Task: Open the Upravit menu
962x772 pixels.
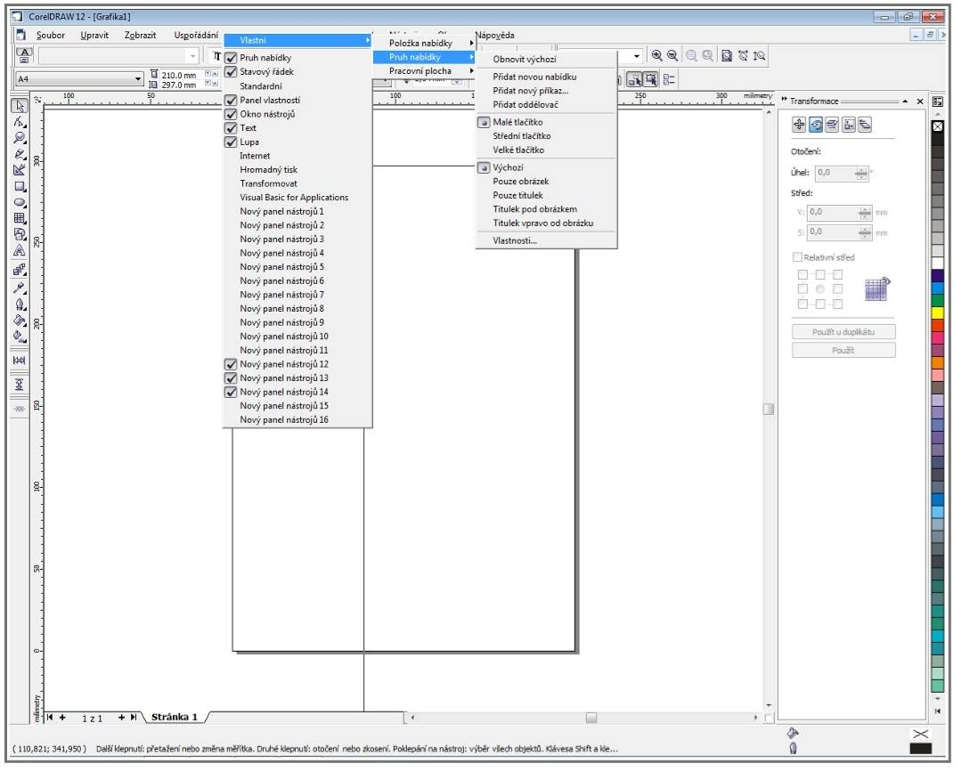Action: [94, 35]
